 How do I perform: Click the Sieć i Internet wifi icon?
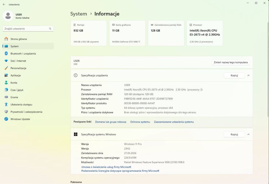point(6,61)
